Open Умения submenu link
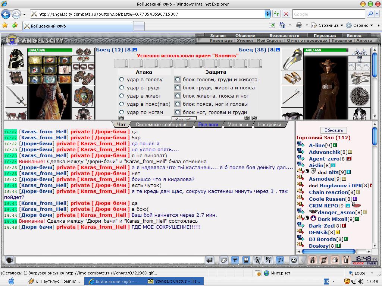The width and height of the screenshot is (382, 286). click(x=245, y=40)
